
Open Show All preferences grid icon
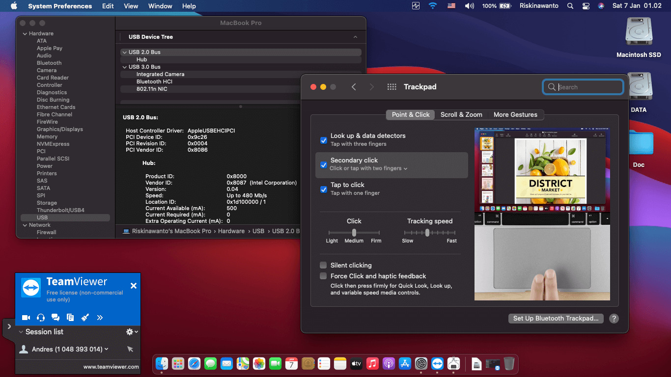[x=391, y=87]
